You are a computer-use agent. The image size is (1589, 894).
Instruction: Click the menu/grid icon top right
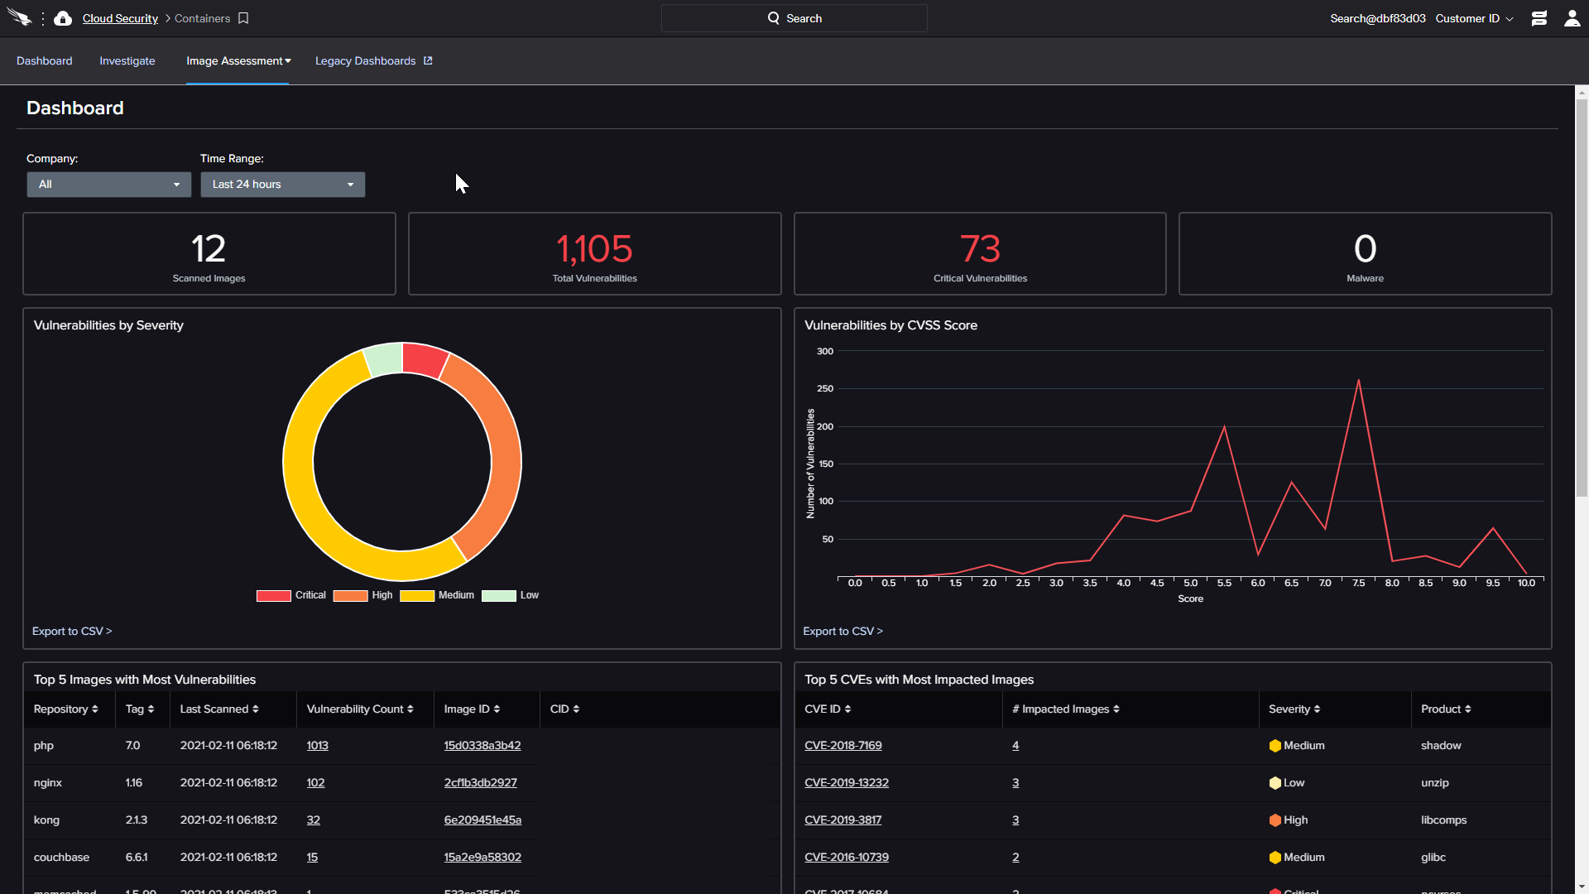pos(1539,18)
